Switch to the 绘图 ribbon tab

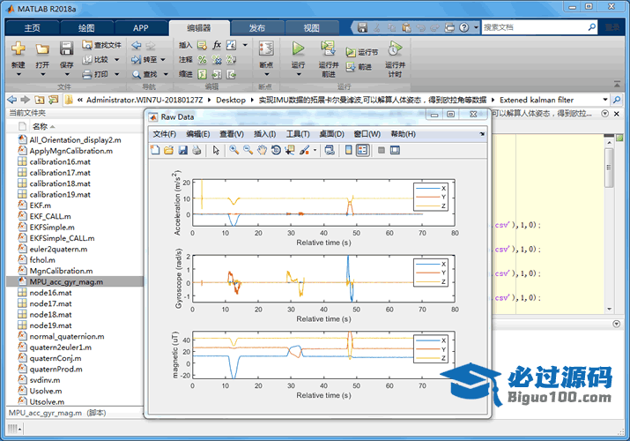tap(86, 27)
